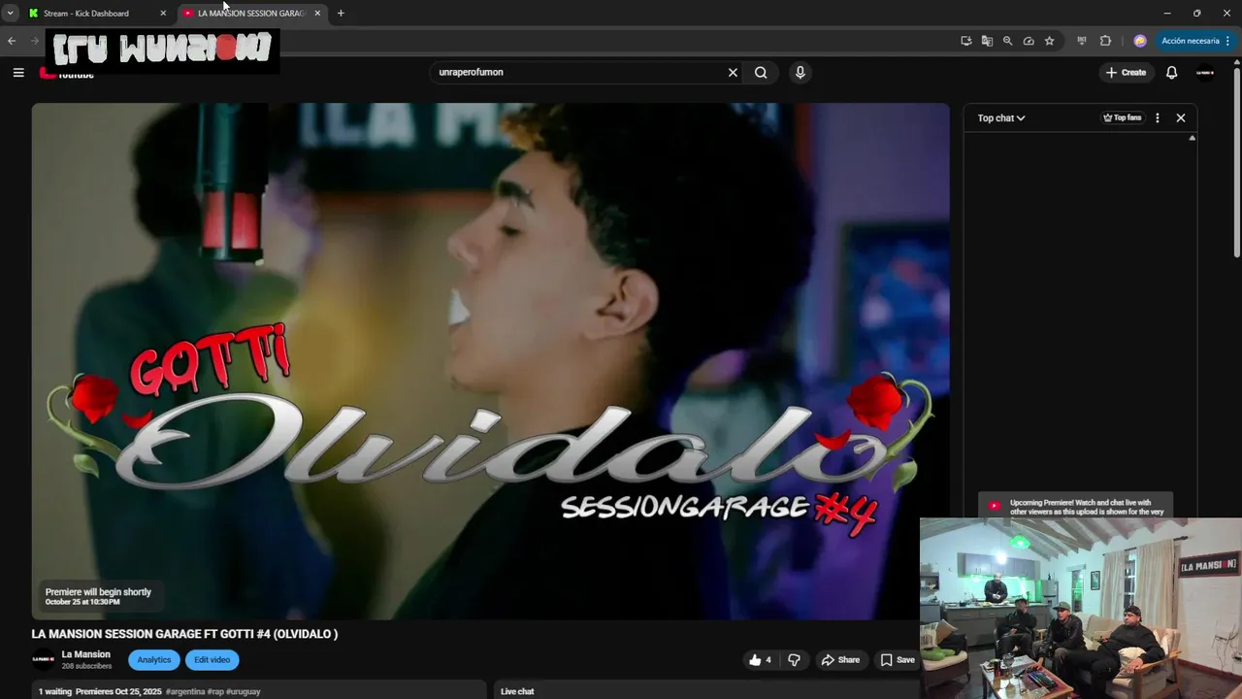
Task: Close the live chat panel
Action: tap(1181, 118)
